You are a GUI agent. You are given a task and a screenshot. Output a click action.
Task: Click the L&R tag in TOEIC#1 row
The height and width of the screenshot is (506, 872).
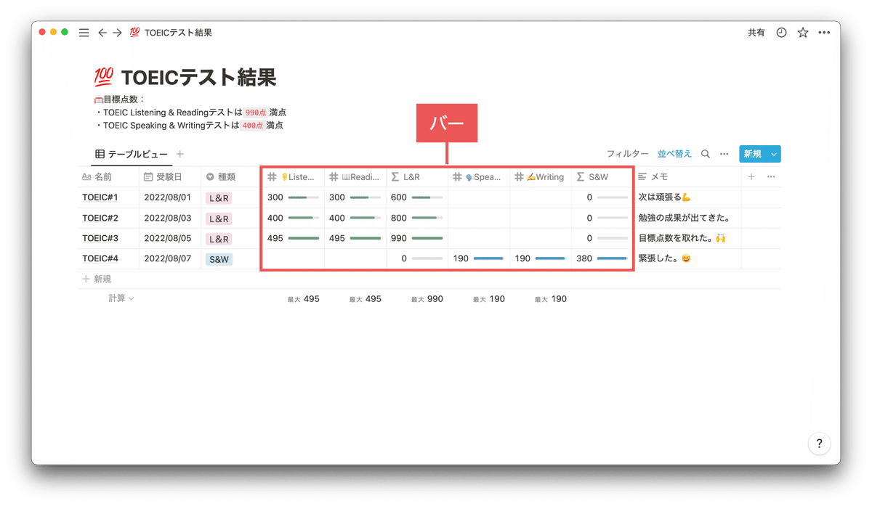tap(219, 198)
